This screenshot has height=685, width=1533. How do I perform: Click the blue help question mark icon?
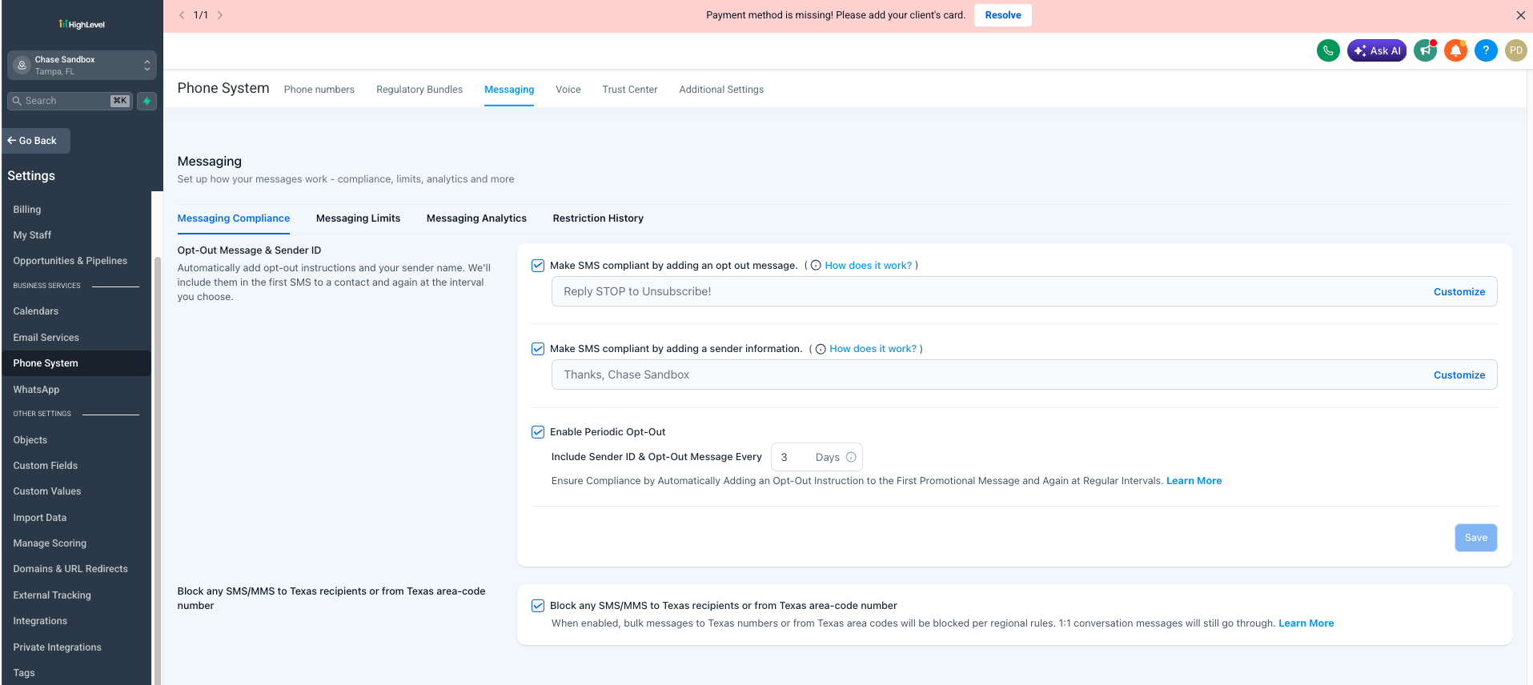tap(1486, 50)
